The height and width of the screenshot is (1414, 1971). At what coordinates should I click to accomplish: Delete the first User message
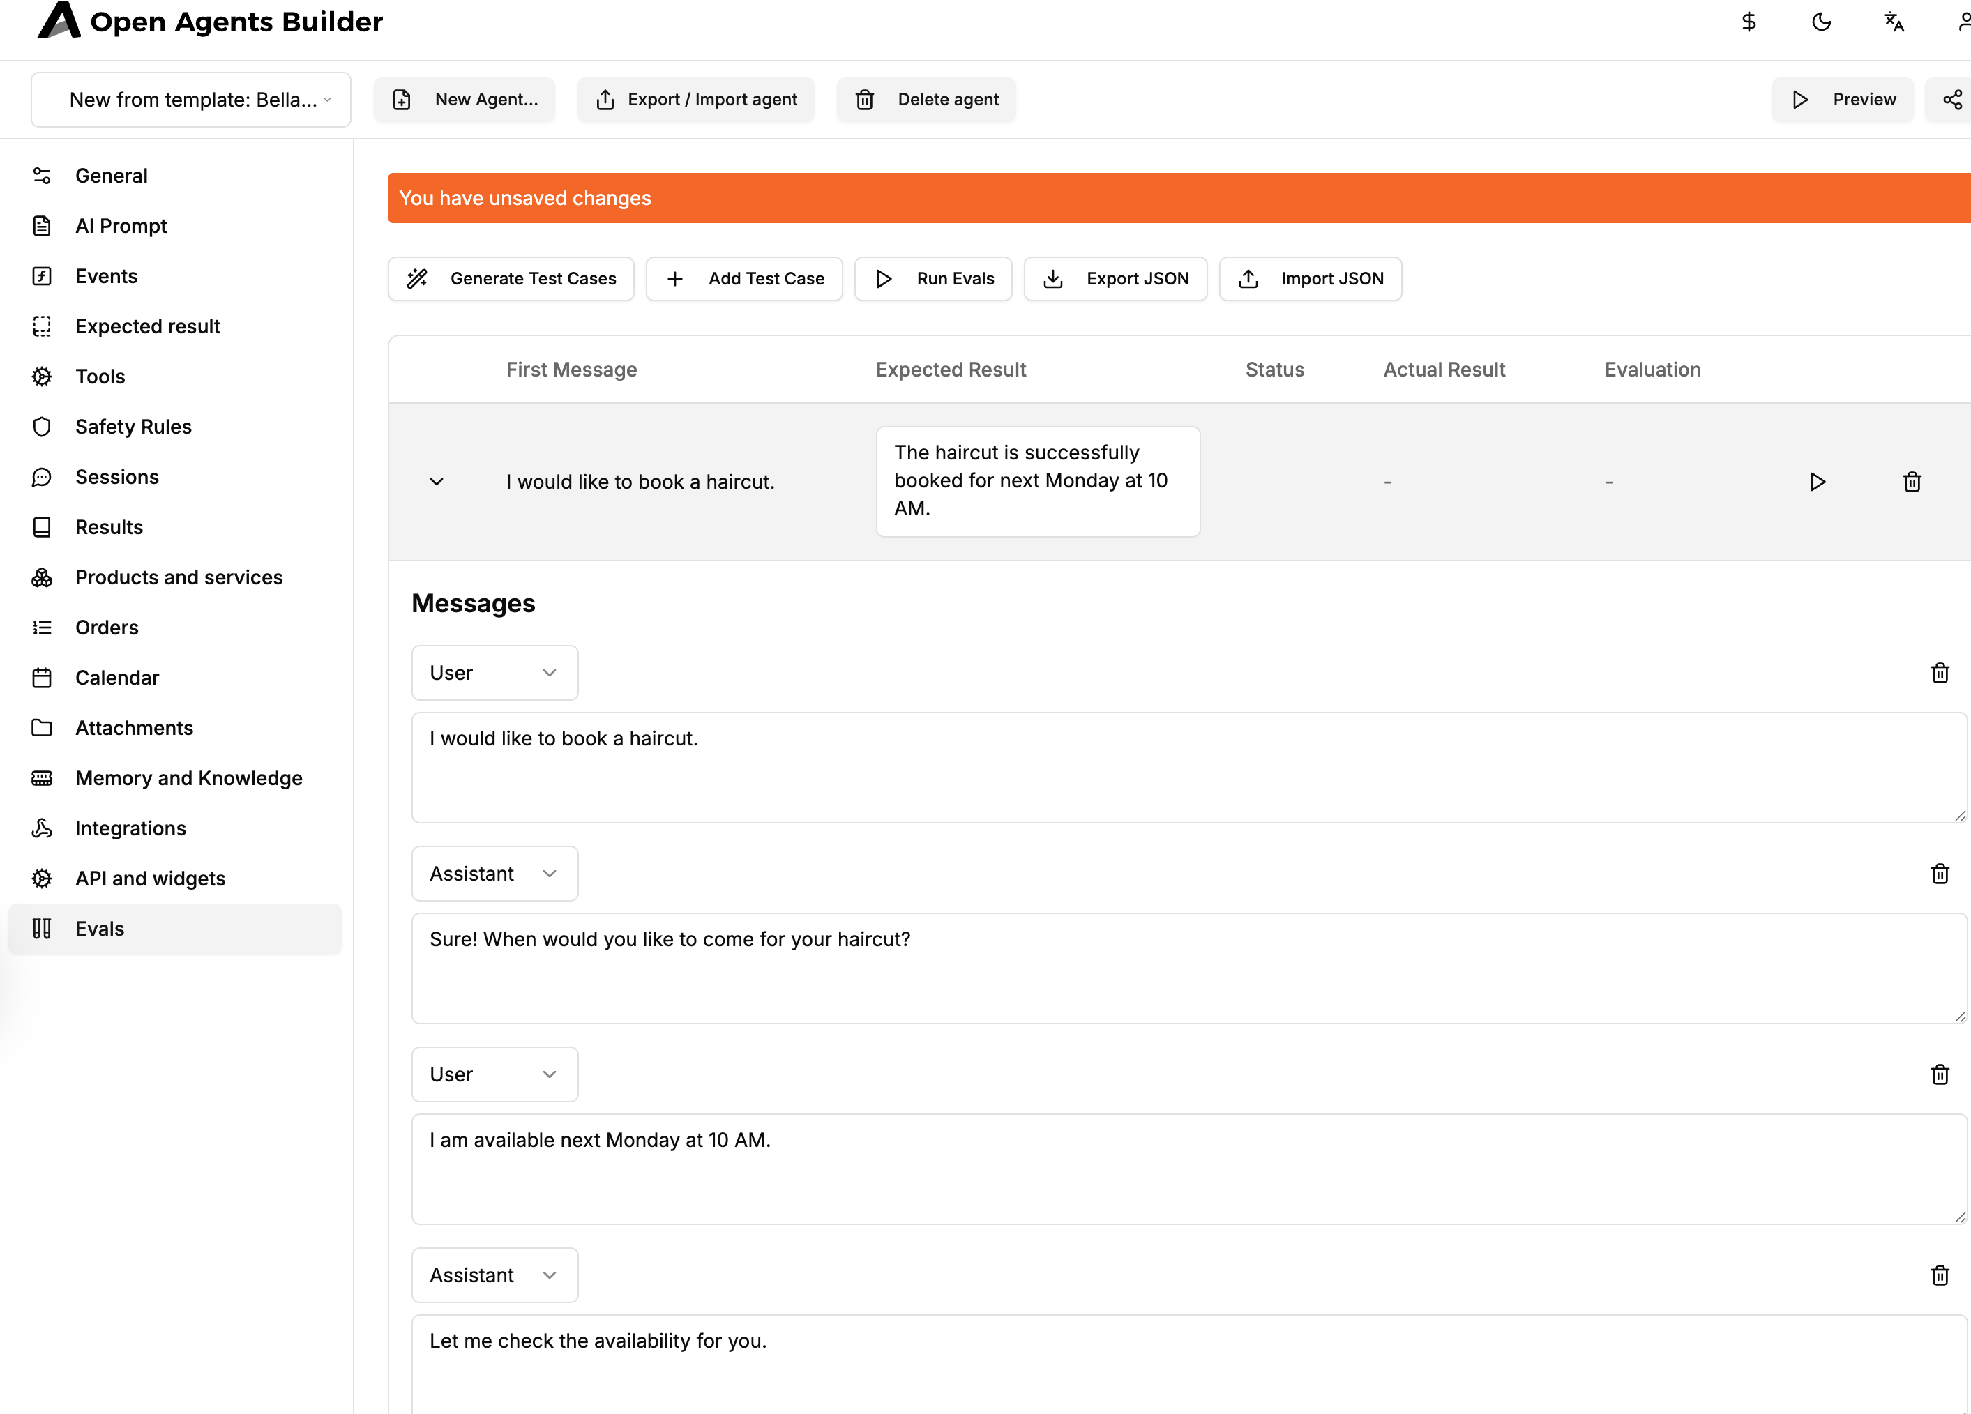[1940, 673]
